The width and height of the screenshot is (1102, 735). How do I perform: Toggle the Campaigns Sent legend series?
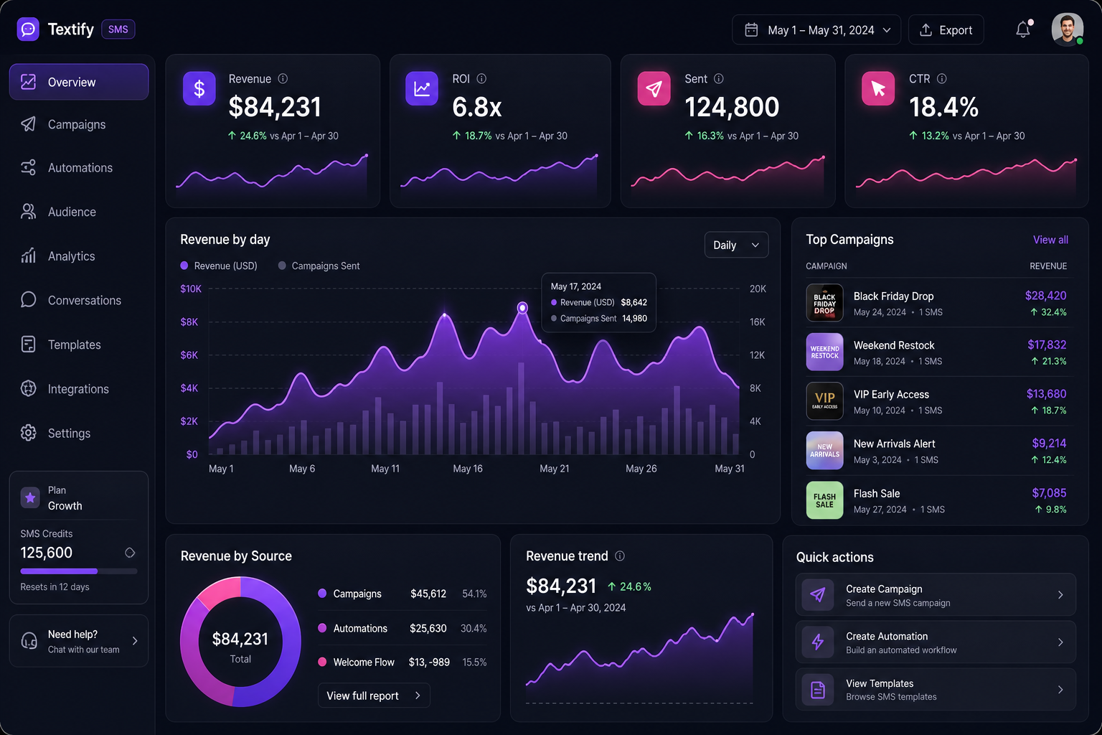319,266
